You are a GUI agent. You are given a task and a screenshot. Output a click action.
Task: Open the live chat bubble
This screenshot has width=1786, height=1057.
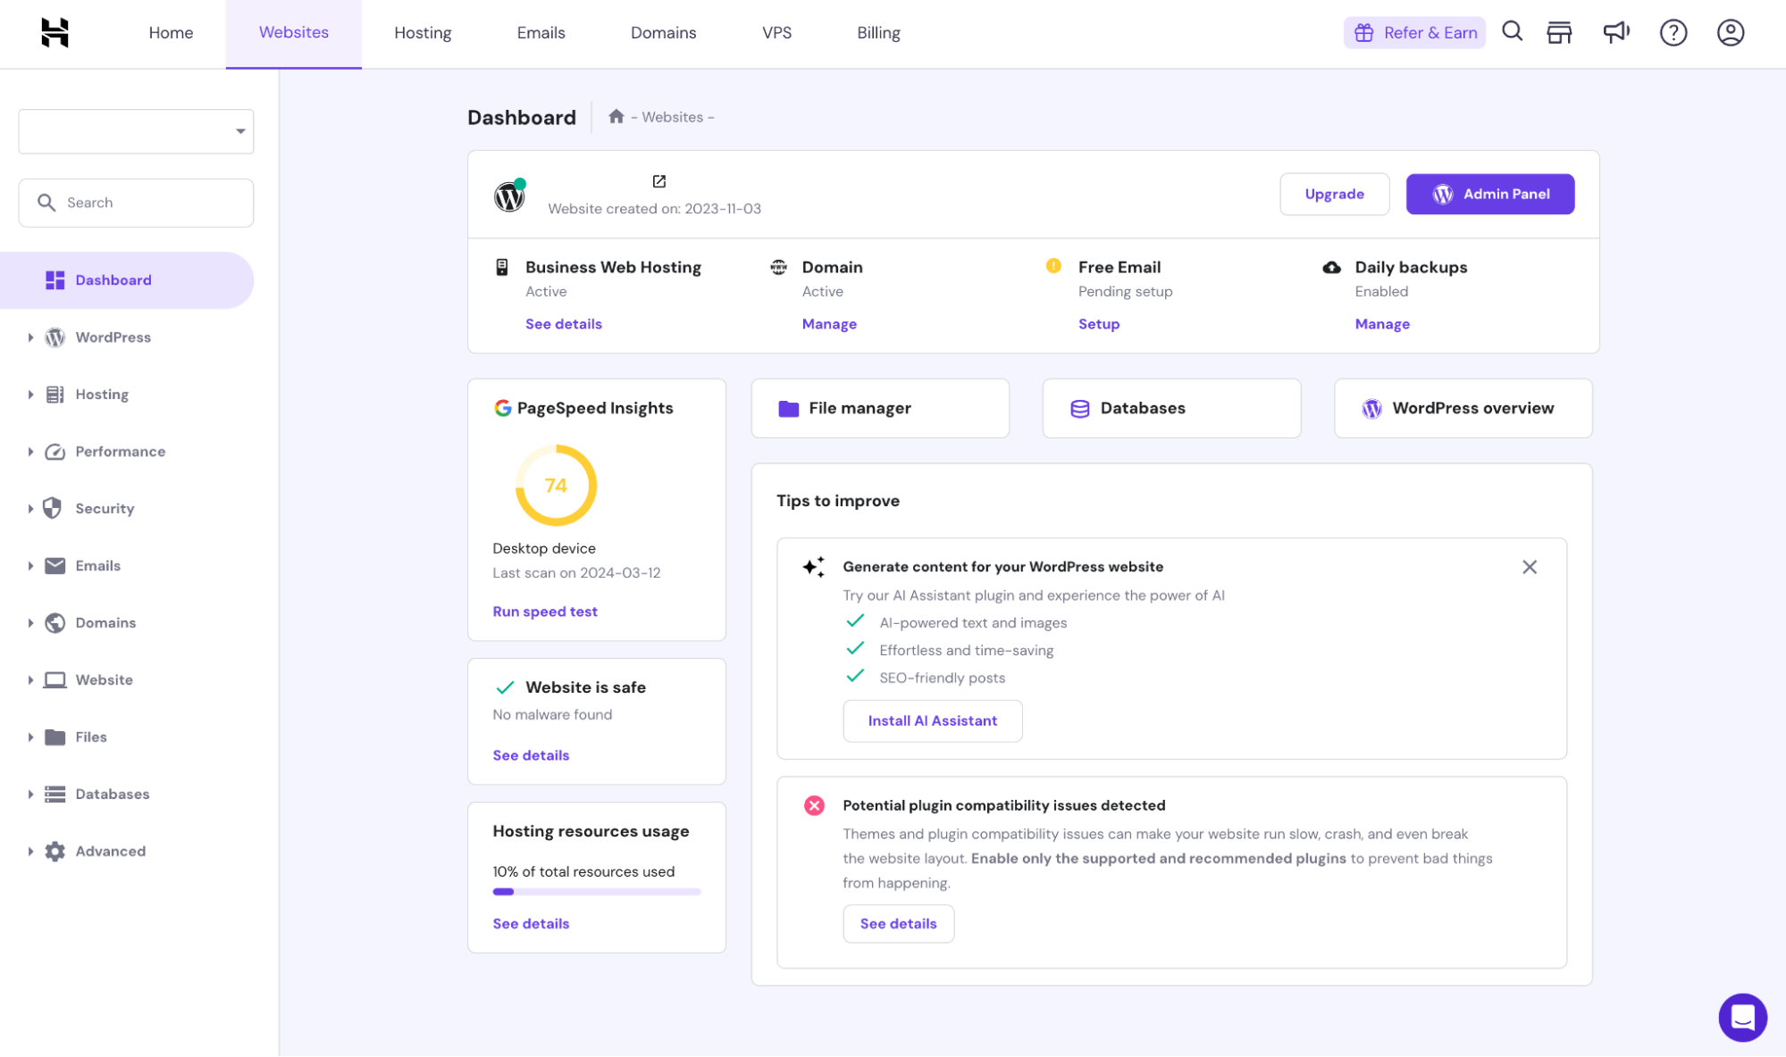1742,1017
